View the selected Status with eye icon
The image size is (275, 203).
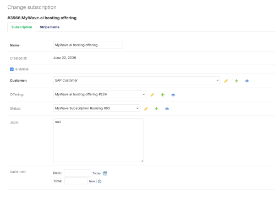click(167, 109)
